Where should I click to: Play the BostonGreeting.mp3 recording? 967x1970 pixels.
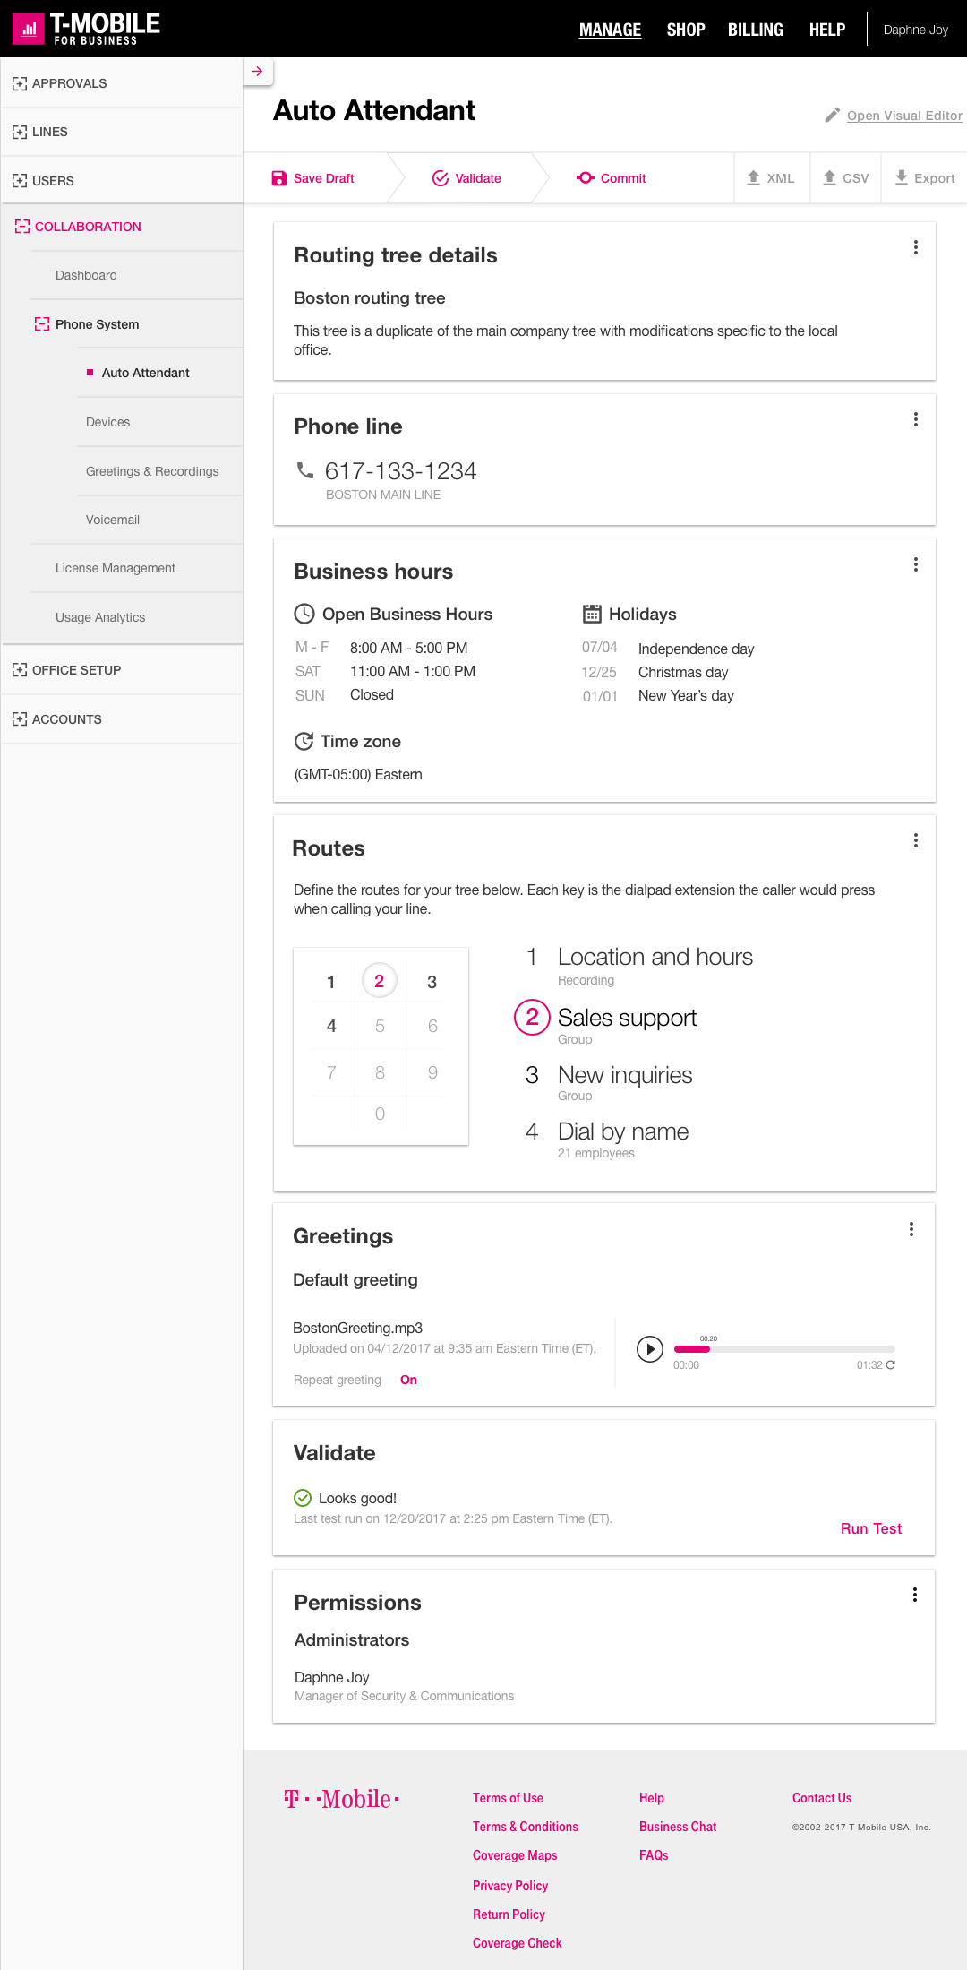click(650, 1348)
